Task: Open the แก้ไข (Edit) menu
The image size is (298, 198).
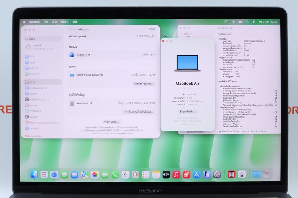Action: (x=54, y=22)
